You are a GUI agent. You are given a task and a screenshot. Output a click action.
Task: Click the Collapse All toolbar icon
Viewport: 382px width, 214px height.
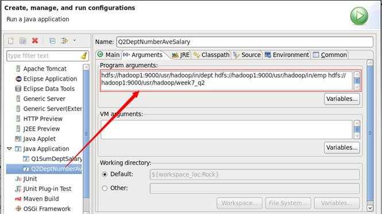point(52,41)
